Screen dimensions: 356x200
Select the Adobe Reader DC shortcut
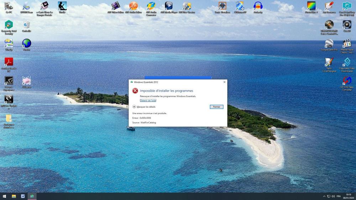click(9, 62)
